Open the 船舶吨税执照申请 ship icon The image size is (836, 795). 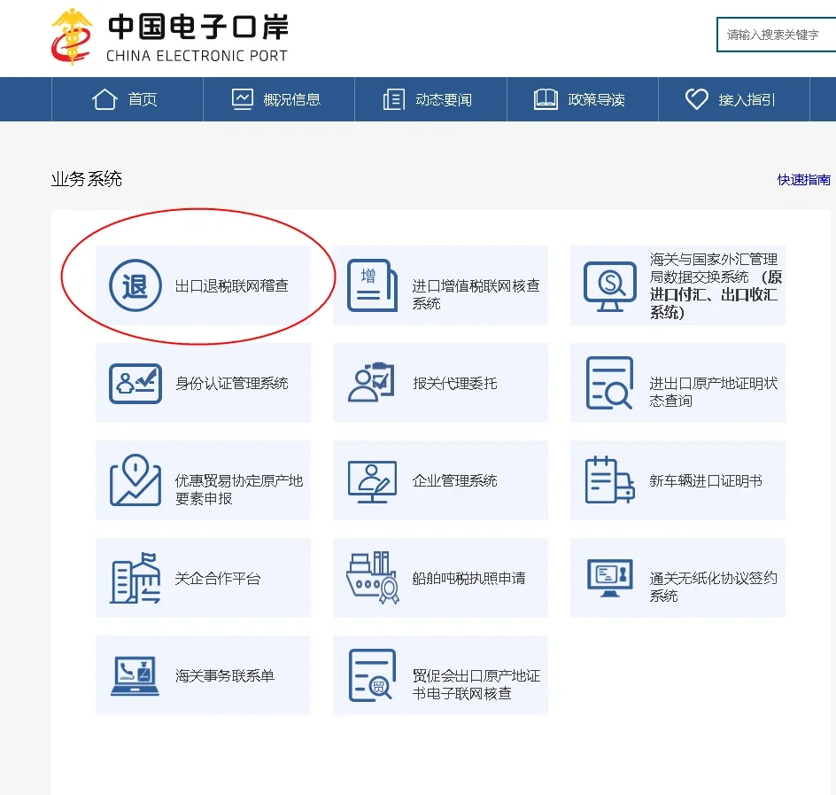click(372, 577)
